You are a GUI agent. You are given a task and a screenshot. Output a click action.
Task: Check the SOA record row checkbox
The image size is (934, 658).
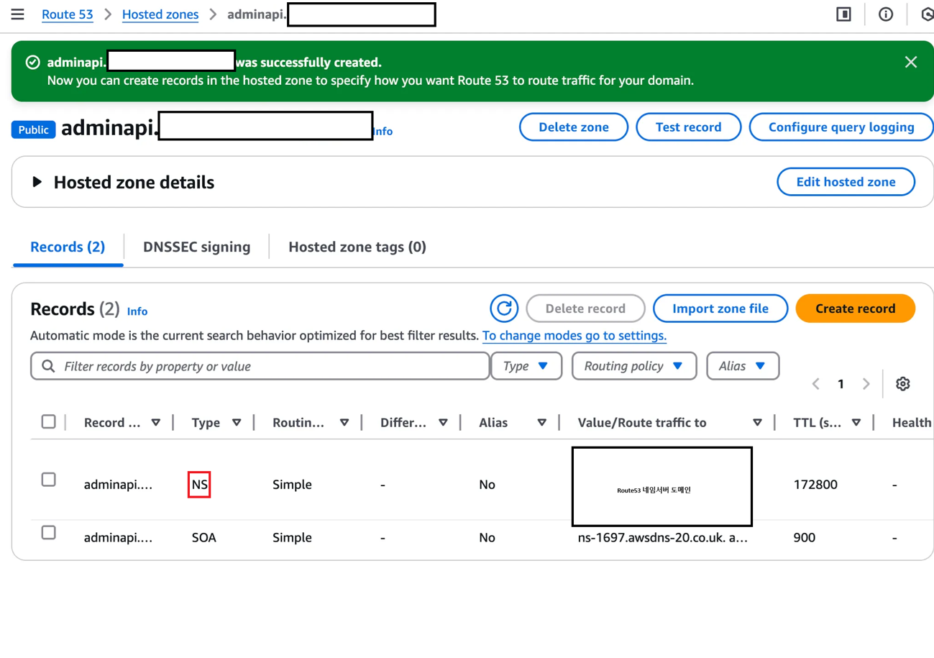49,532
